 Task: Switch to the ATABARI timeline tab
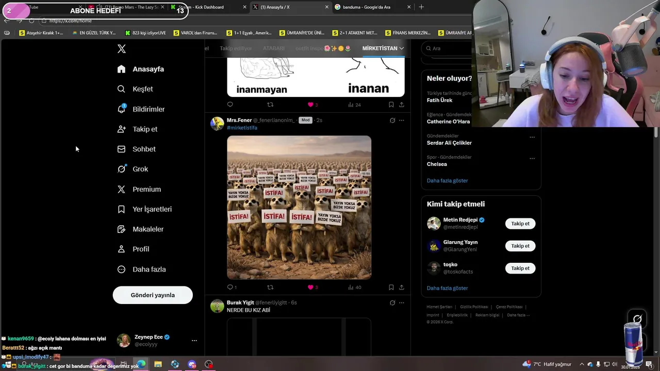pyautogui.click(x=274, y=48)
